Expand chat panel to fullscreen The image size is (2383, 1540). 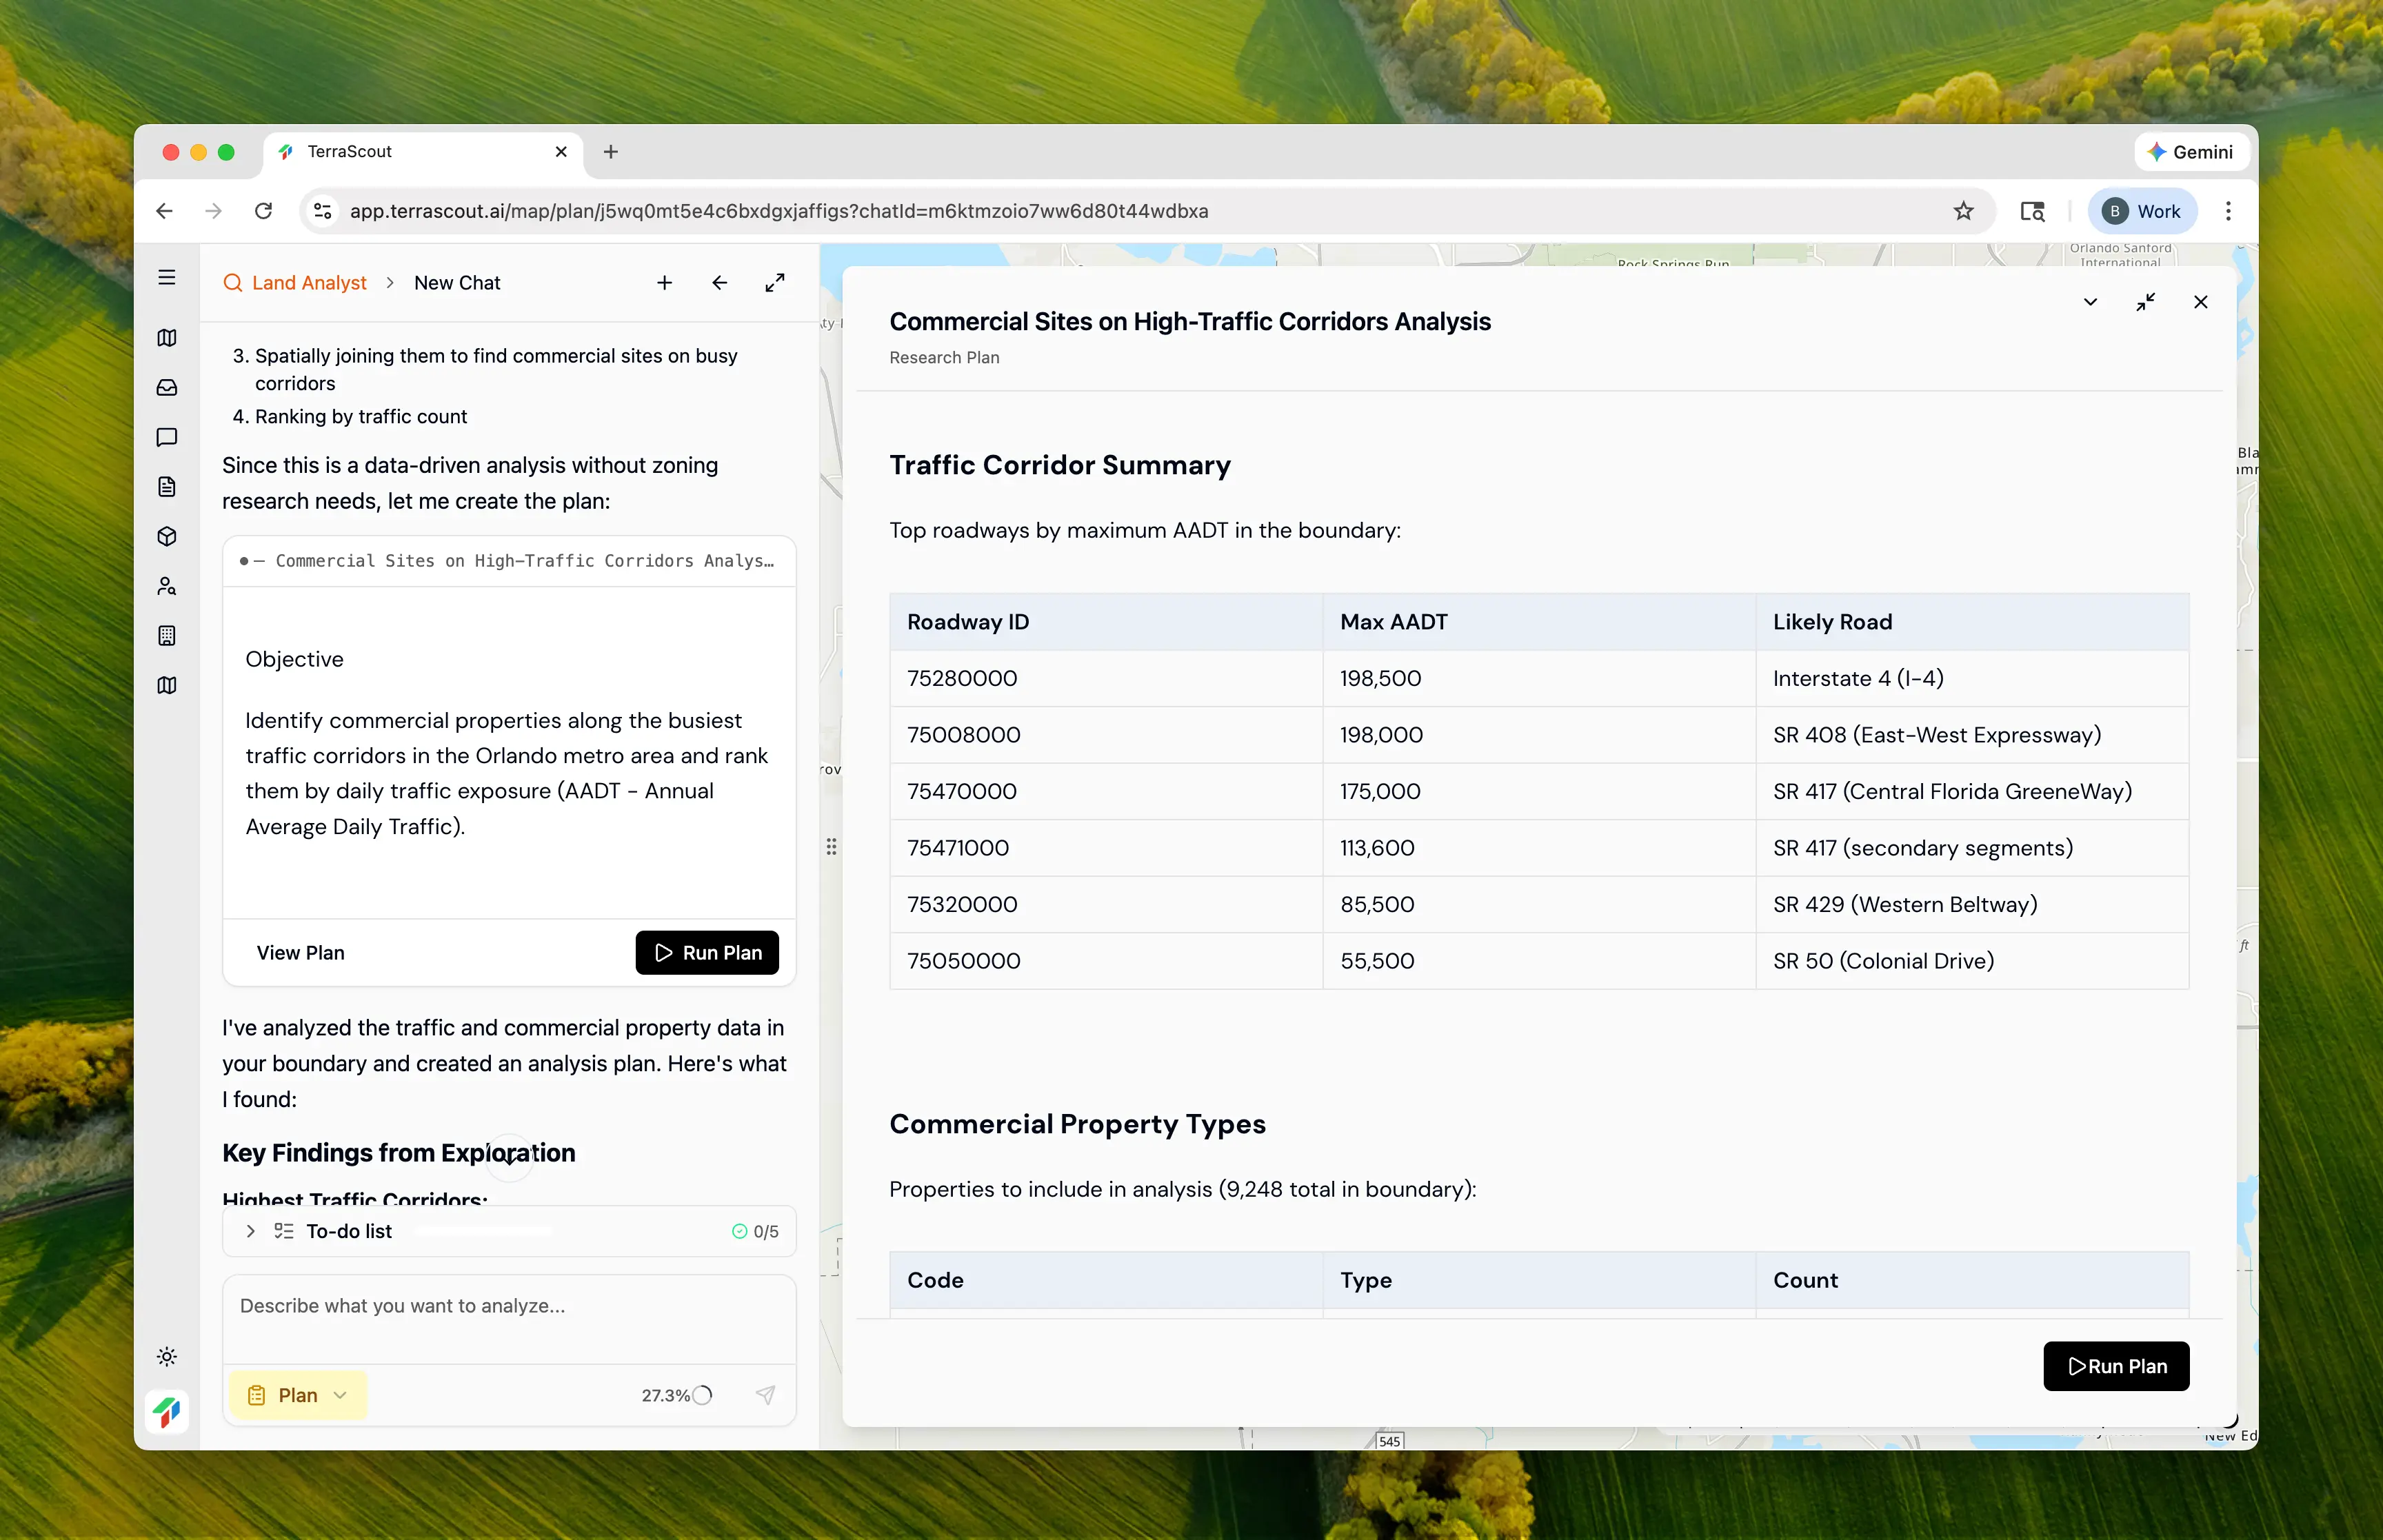775,283
